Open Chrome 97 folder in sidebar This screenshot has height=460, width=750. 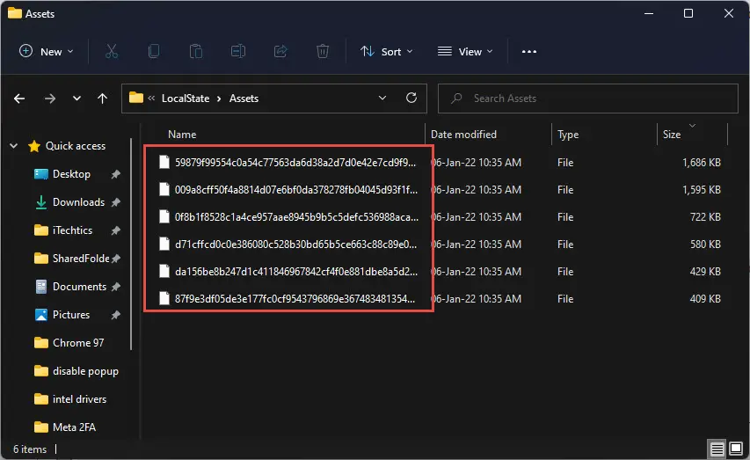pyautogui.click(x=78, y=343)
